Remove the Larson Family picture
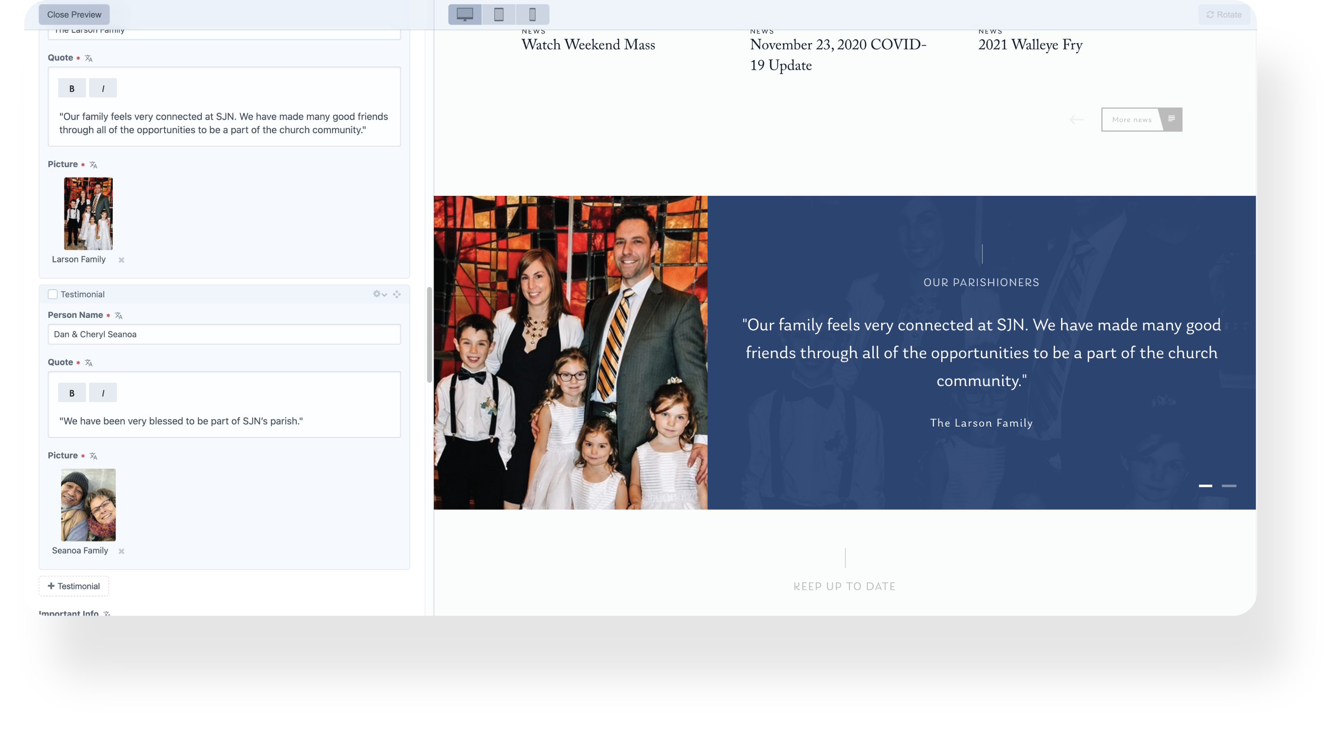1342x731 pixels. (x=121, y=260)
